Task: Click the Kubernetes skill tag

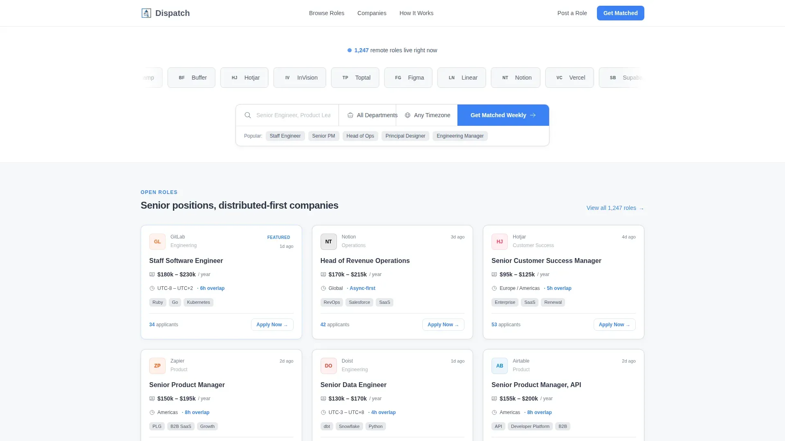Action: point(198,302)
